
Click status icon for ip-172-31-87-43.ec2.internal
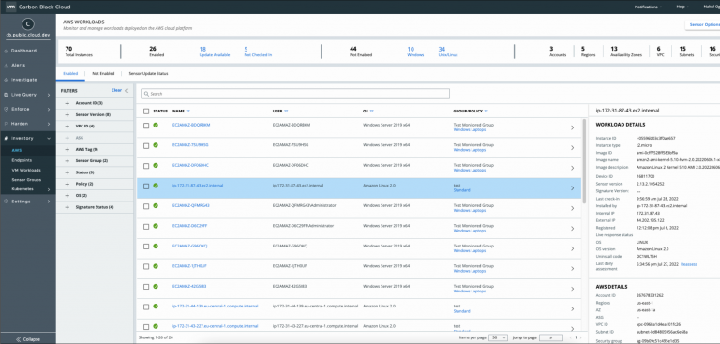[156, 186]
